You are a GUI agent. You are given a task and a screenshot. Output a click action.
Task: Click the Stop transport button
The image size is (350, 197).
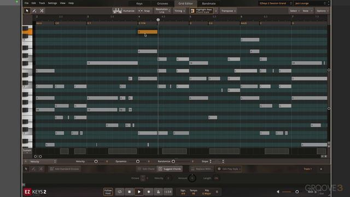click(130, 192)
